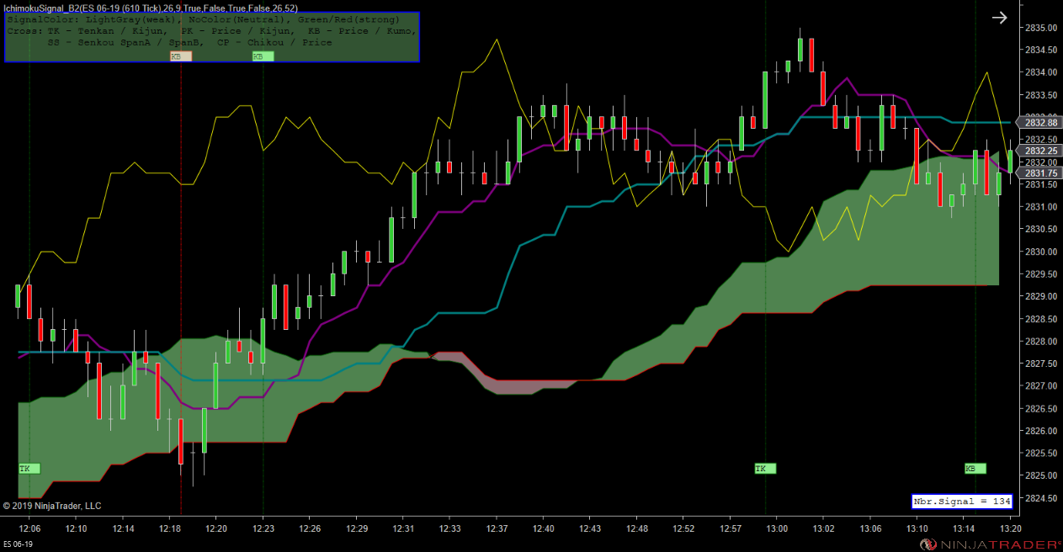Click the 2832.25 price marker on axis
This screenshot has height=552, width=1063.
tap(1040, 151)
